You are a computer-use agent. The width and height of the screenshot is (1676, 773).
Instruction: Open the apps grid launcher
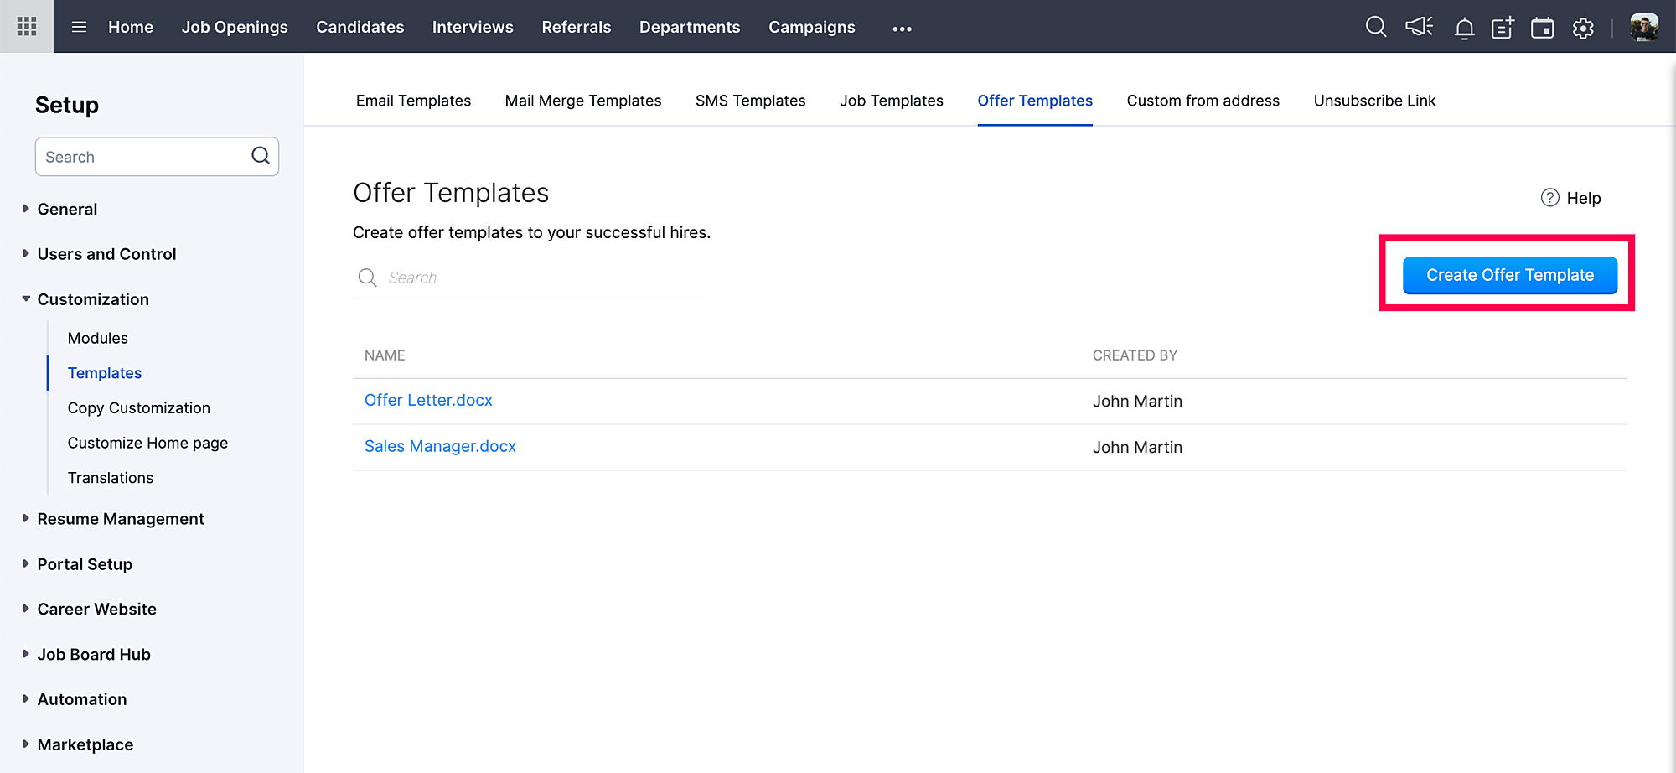(x=27, y=27)
